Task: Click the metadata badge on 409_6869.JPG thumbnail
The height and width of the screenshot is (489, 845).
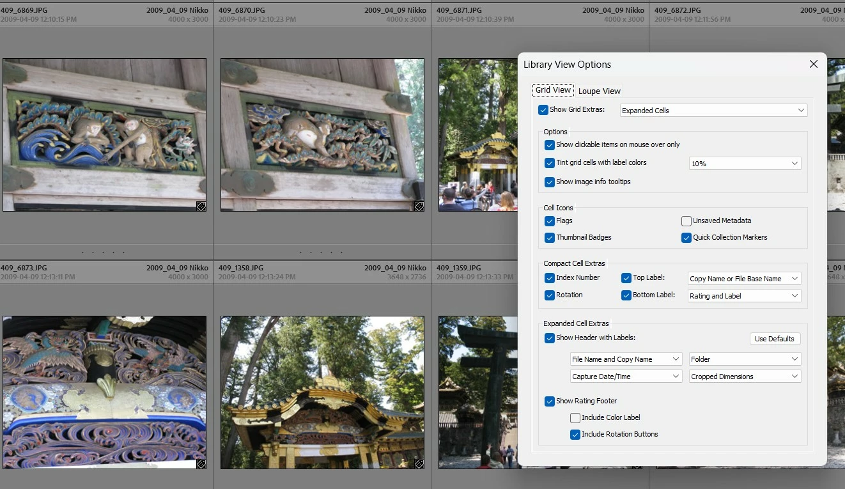Action: [x=201, y=206]
